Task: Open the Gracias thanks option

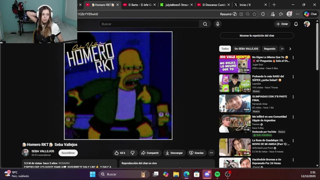Action: (197, 153)
